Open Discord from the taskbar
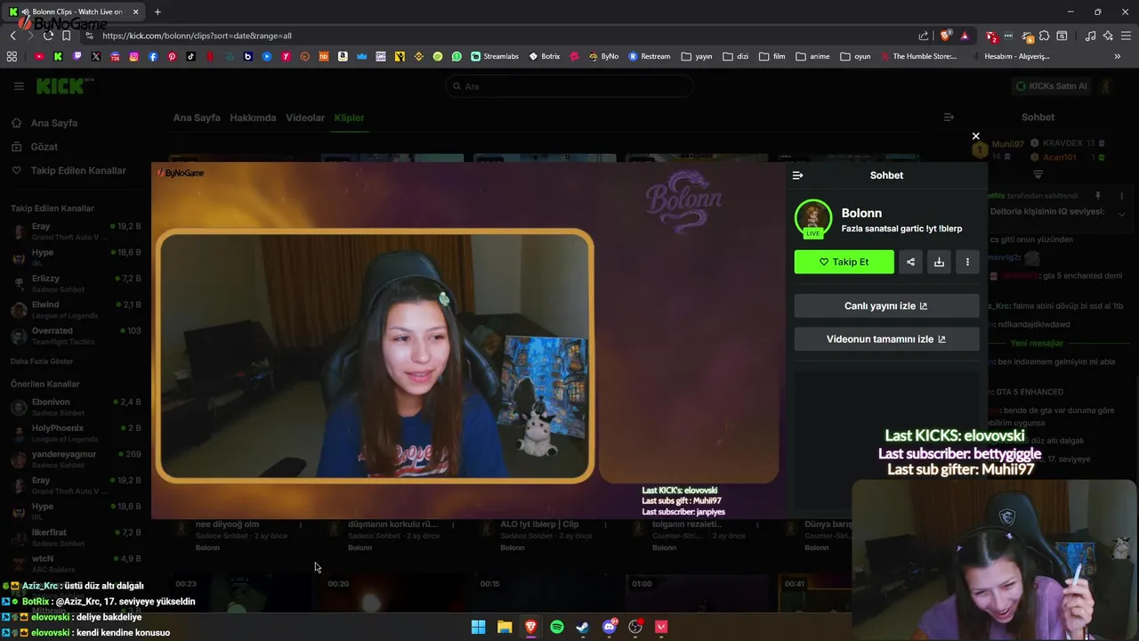The height and width of the screenshot is (641, 1139). pyautogui.click(x=610, y=627)
